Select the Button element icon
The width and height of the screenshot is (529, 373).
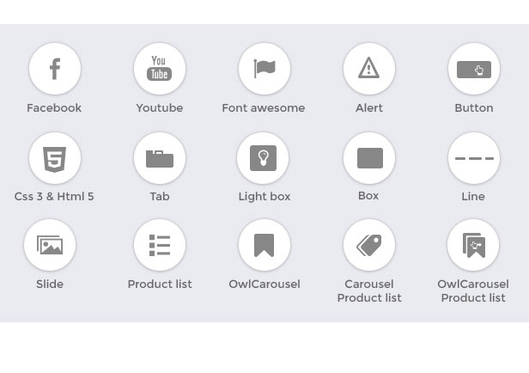point(474,69)
